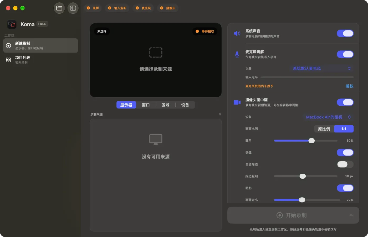
Task: Click the 请选择录制来源 preview area
Action: click(x=156, y=60)
